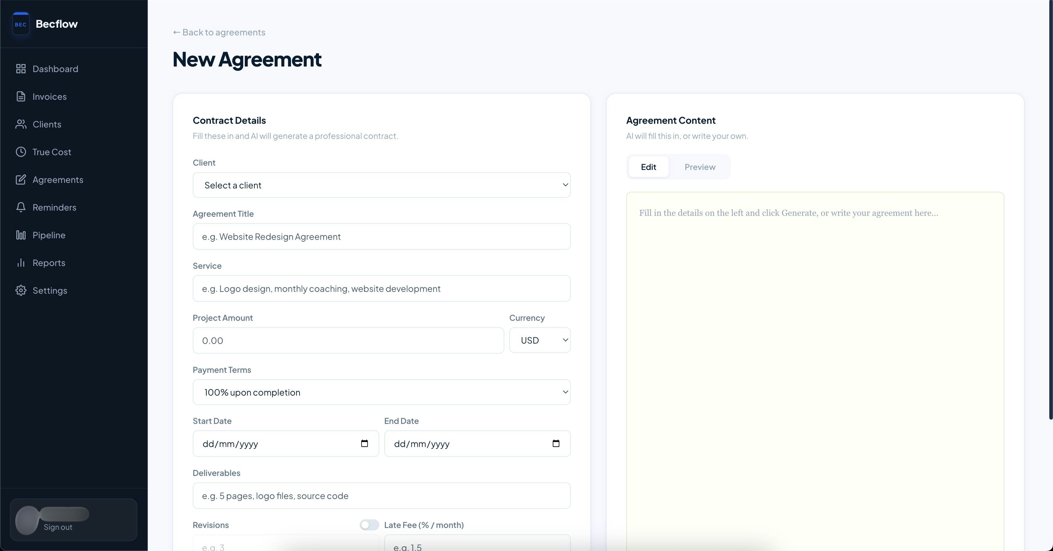This screenshot has height=551, width=1053.
Task: Click into the agreement content text area
Action: tap(815, 371)
